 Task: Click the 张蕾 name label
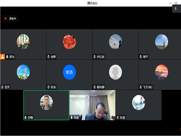pos(122,118)
